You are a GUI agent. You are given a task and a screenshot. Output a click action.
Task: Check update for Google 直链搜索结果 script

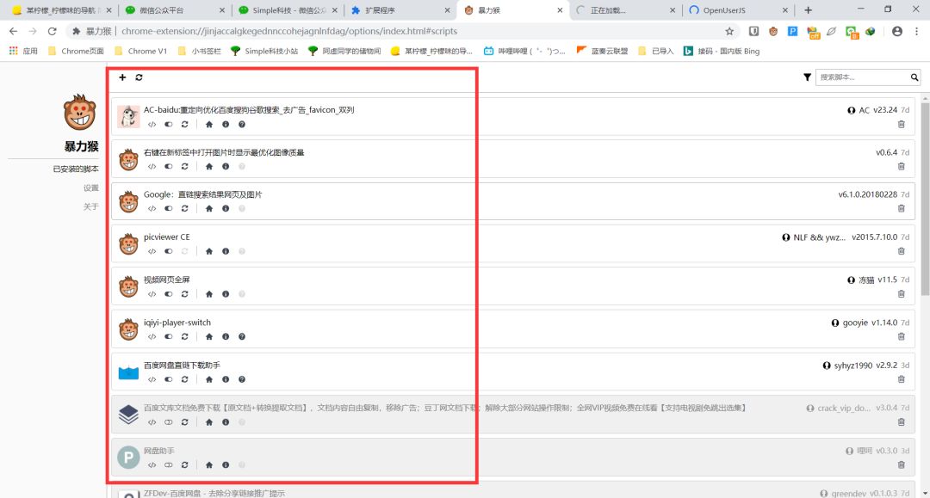(x=185, y=208)
